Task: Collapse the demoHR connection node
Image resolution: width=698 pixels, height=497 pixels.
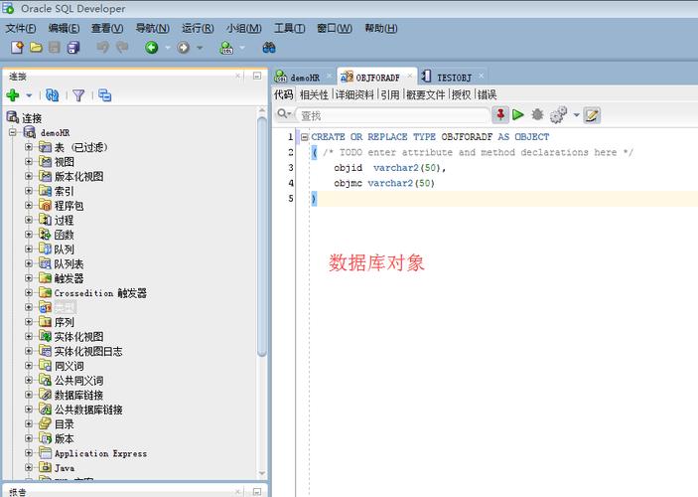Action: pyautogui.click(x=13, y=132)
